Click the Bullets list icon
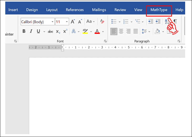192x137 pixels. 114,22
